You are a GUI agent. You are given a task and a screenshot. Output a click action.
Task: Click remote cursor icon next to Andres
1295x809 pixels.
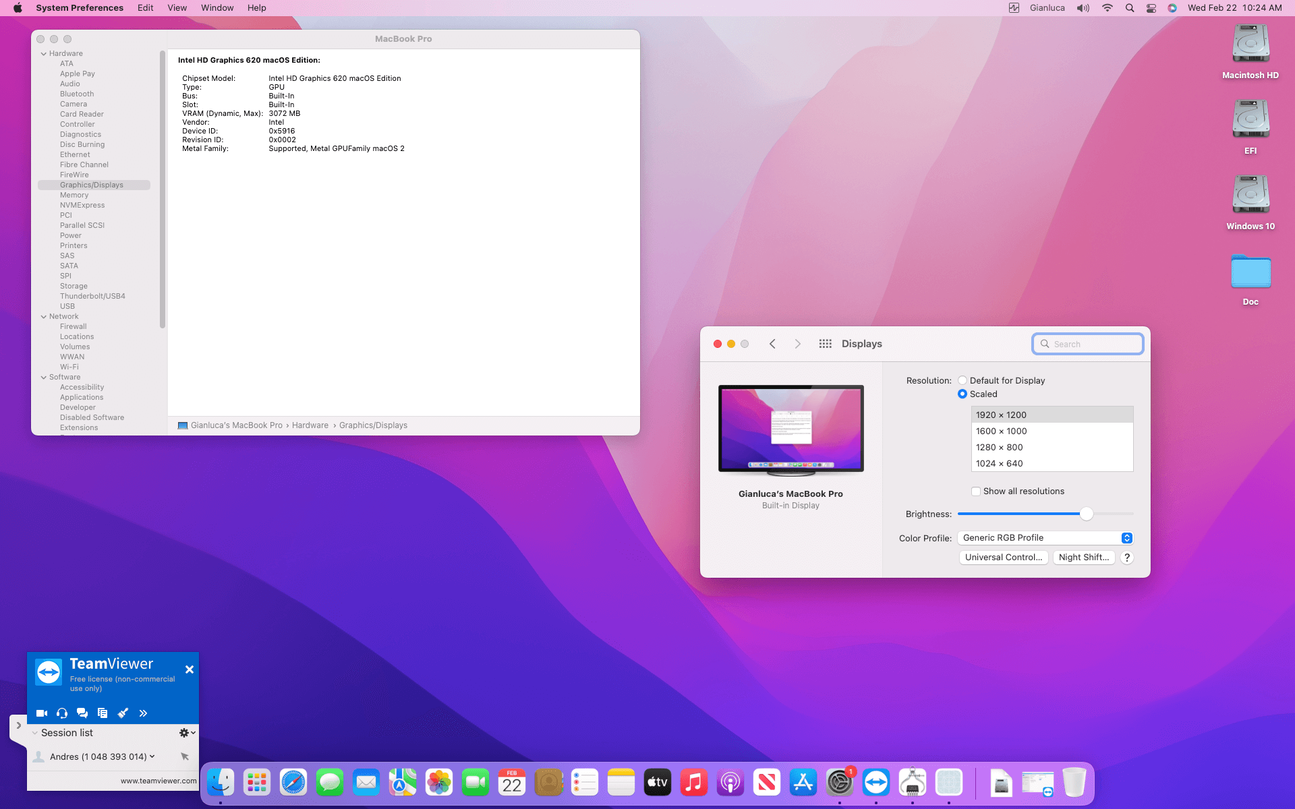point(185,756)
